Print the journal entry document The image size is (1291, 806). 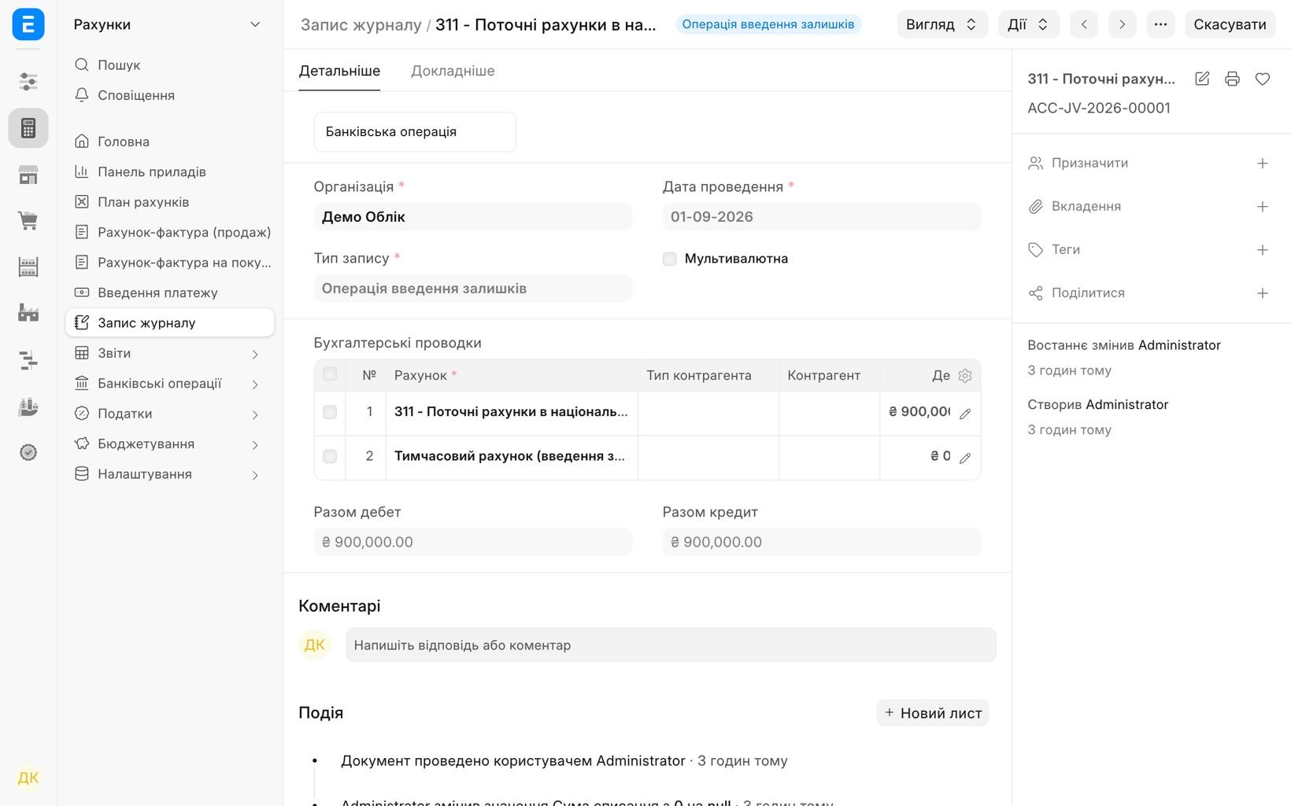click(1232, 79)
